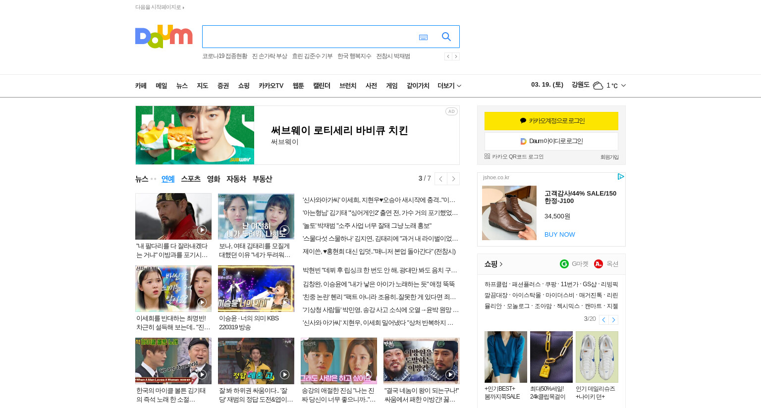The height and width of the screenshot is (408, 761).
Task: Go to previous shopping page arrow
Action: [x=603, y=320]
